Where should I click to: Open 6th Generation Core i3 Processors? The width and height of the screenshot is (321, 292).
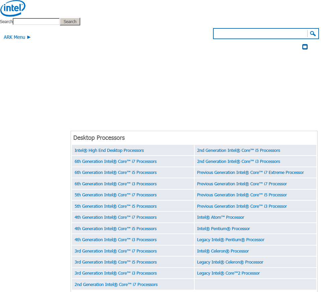(x=115, y=184)
